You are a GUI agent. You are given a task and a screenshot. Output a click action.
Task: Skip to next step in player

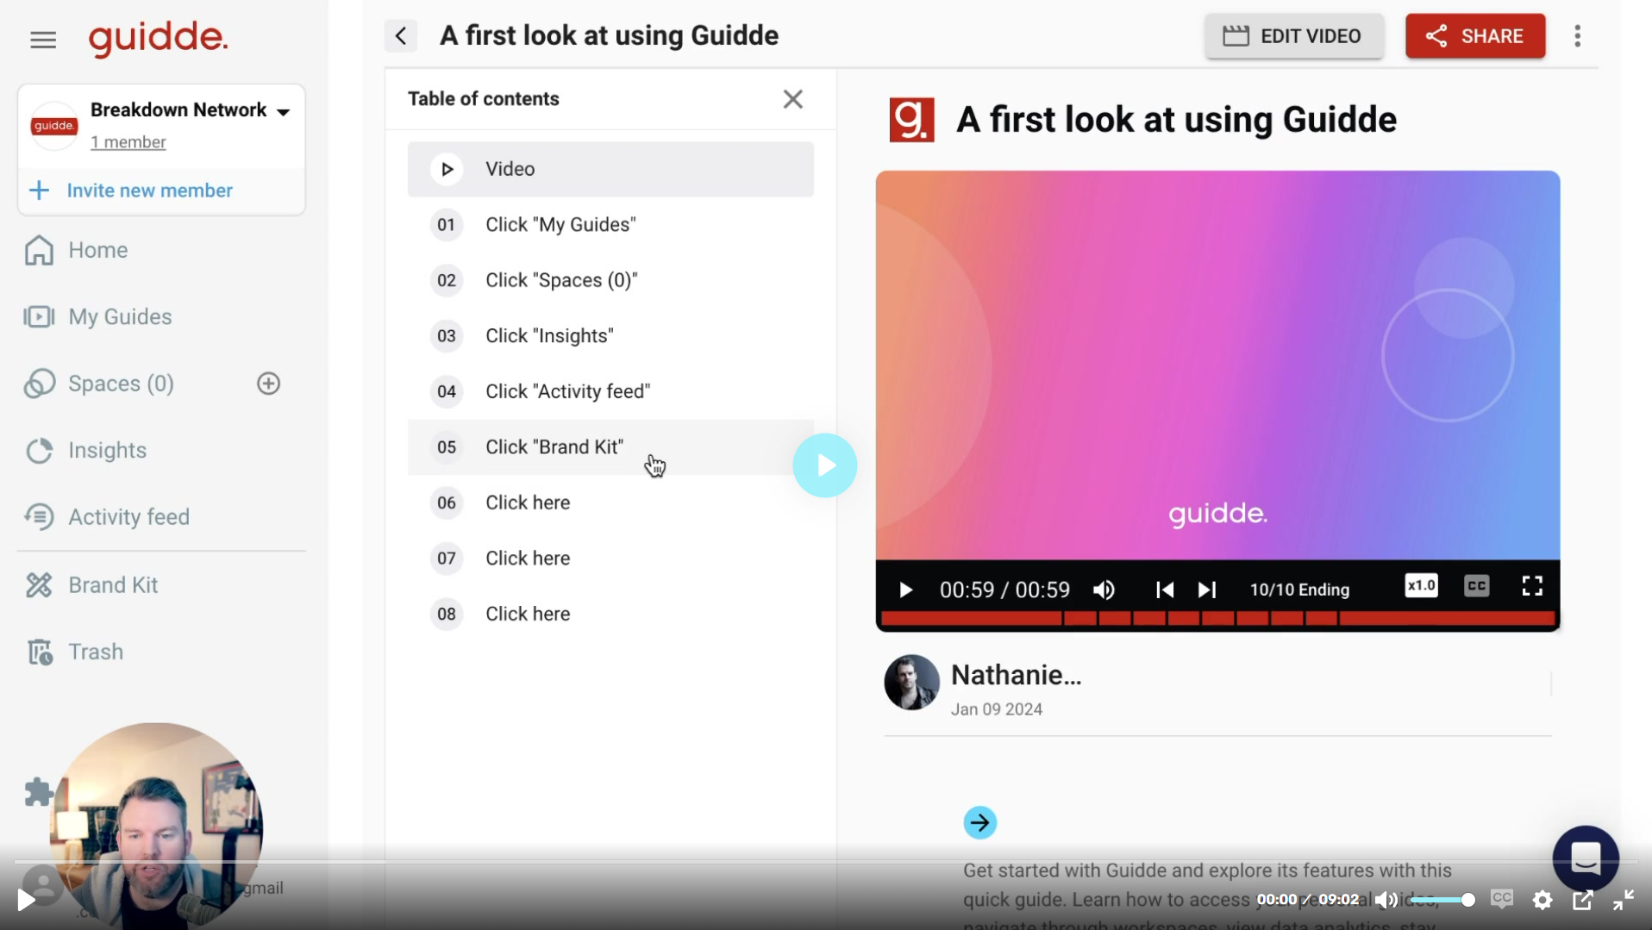tap(1207, 590)
